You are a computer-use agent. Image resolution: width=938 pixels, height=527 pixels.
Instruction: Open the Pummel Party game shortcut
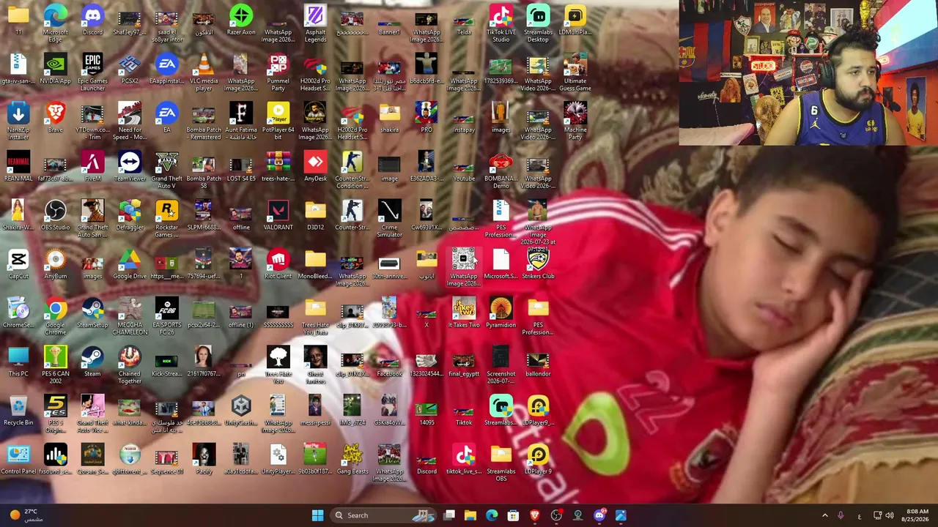coord(278,72)
